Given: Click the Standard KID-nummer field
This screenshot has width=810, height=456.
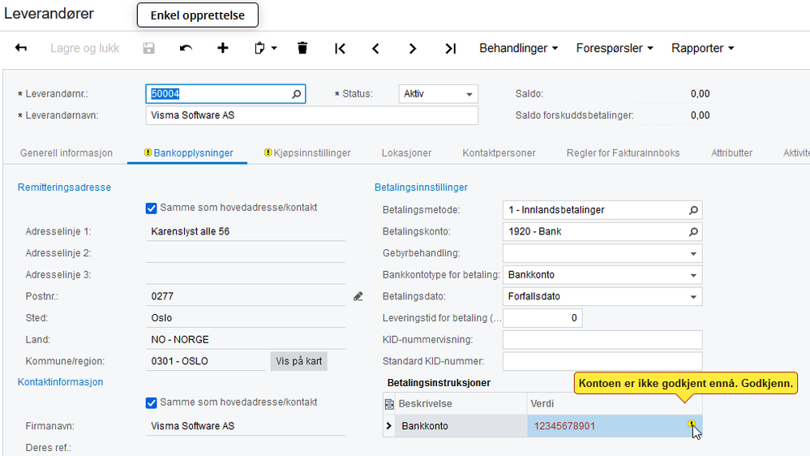Looking at the screenshot, I should pyautogui.click(x=602, y=361).
